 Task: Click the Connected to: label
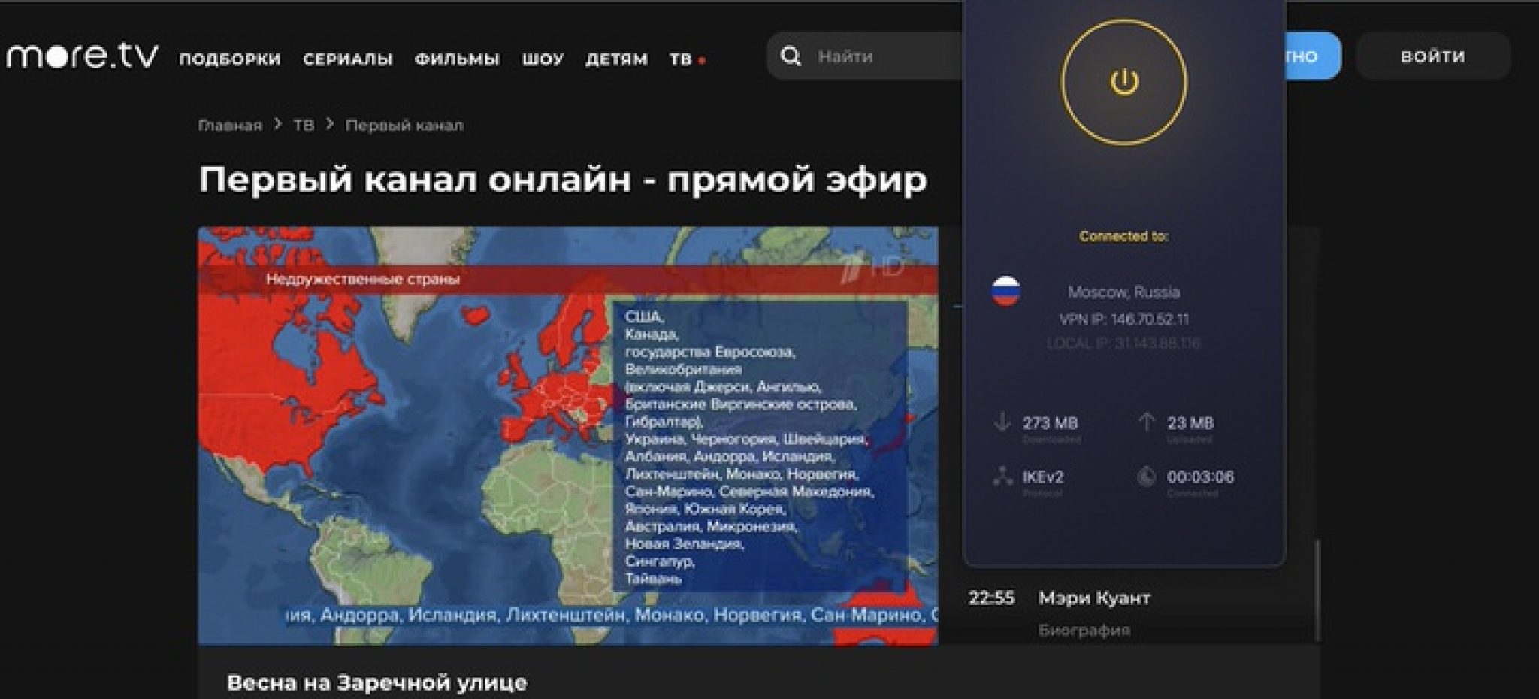pyautogui.click(x=1123, y=236)
